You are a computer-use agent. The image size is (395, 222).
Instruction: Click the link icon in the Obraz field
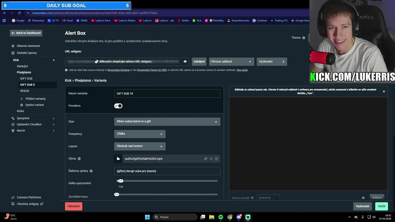point(206,159)
